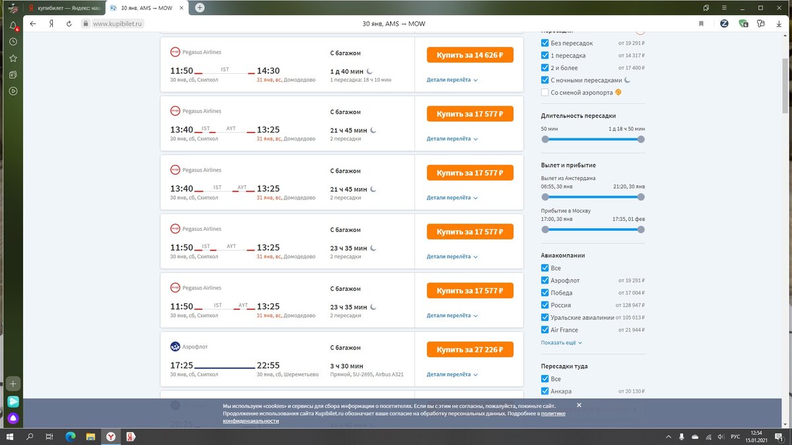The image size is (792, 445).
Task: Expand Детали перелёта for 14 626 ₽ flight
Action: (x=452, y=80)
